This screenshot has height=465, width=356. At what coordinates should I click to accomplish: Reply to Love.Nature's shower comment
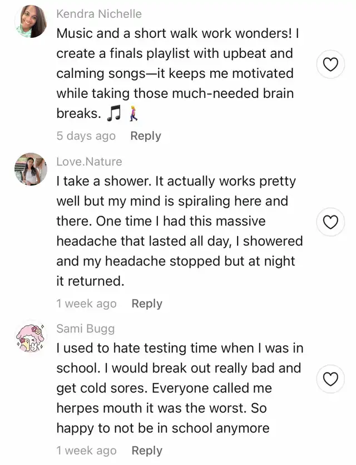tap(147, 304)
